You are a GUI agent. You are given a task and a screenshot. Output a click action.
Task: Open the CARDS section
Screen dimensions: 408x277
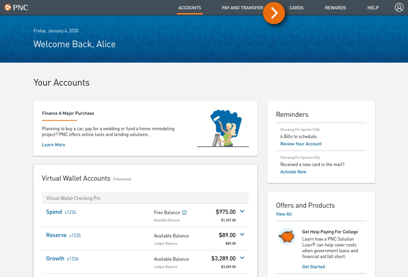[x=296, y=8]
